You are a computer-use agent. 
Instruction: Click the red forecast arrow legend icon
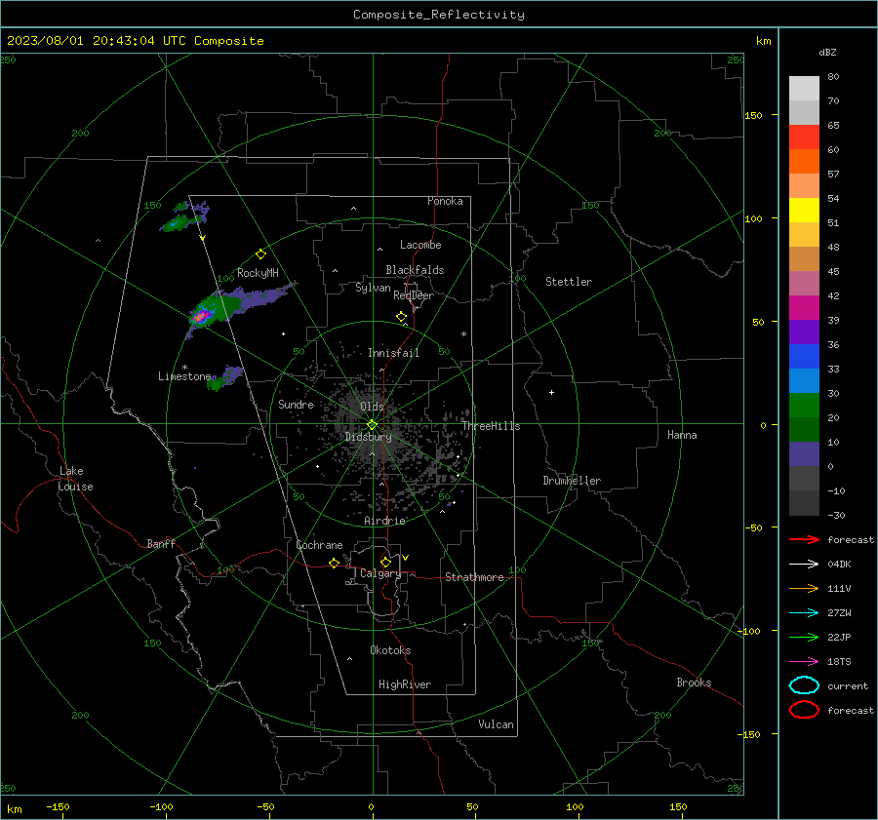pos(804,539)
